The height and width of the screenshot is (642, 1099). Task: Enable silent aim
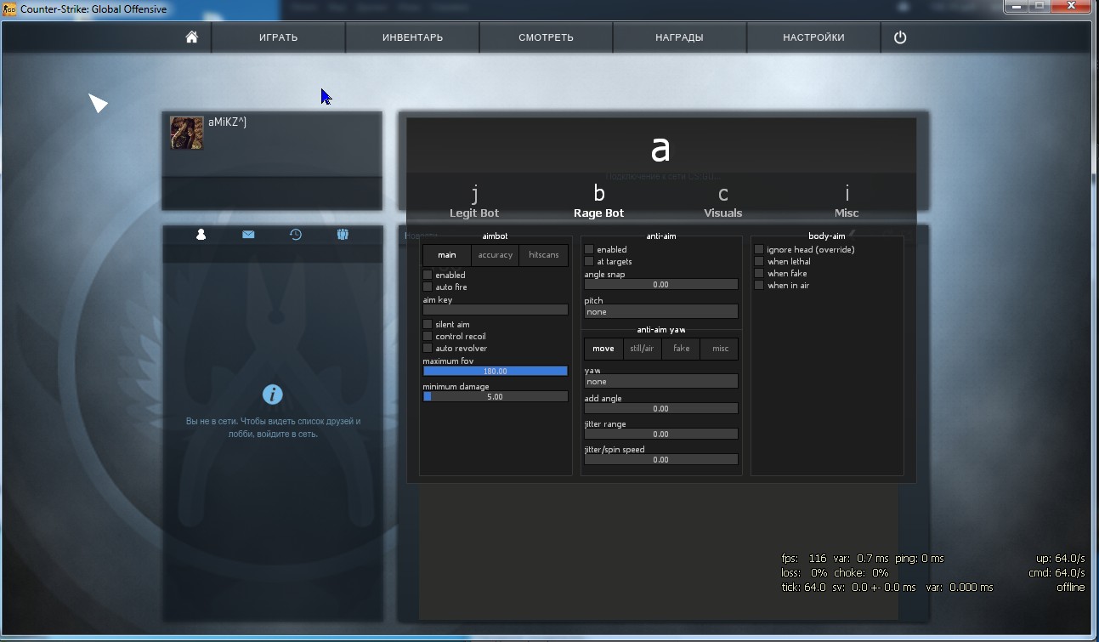428,325
